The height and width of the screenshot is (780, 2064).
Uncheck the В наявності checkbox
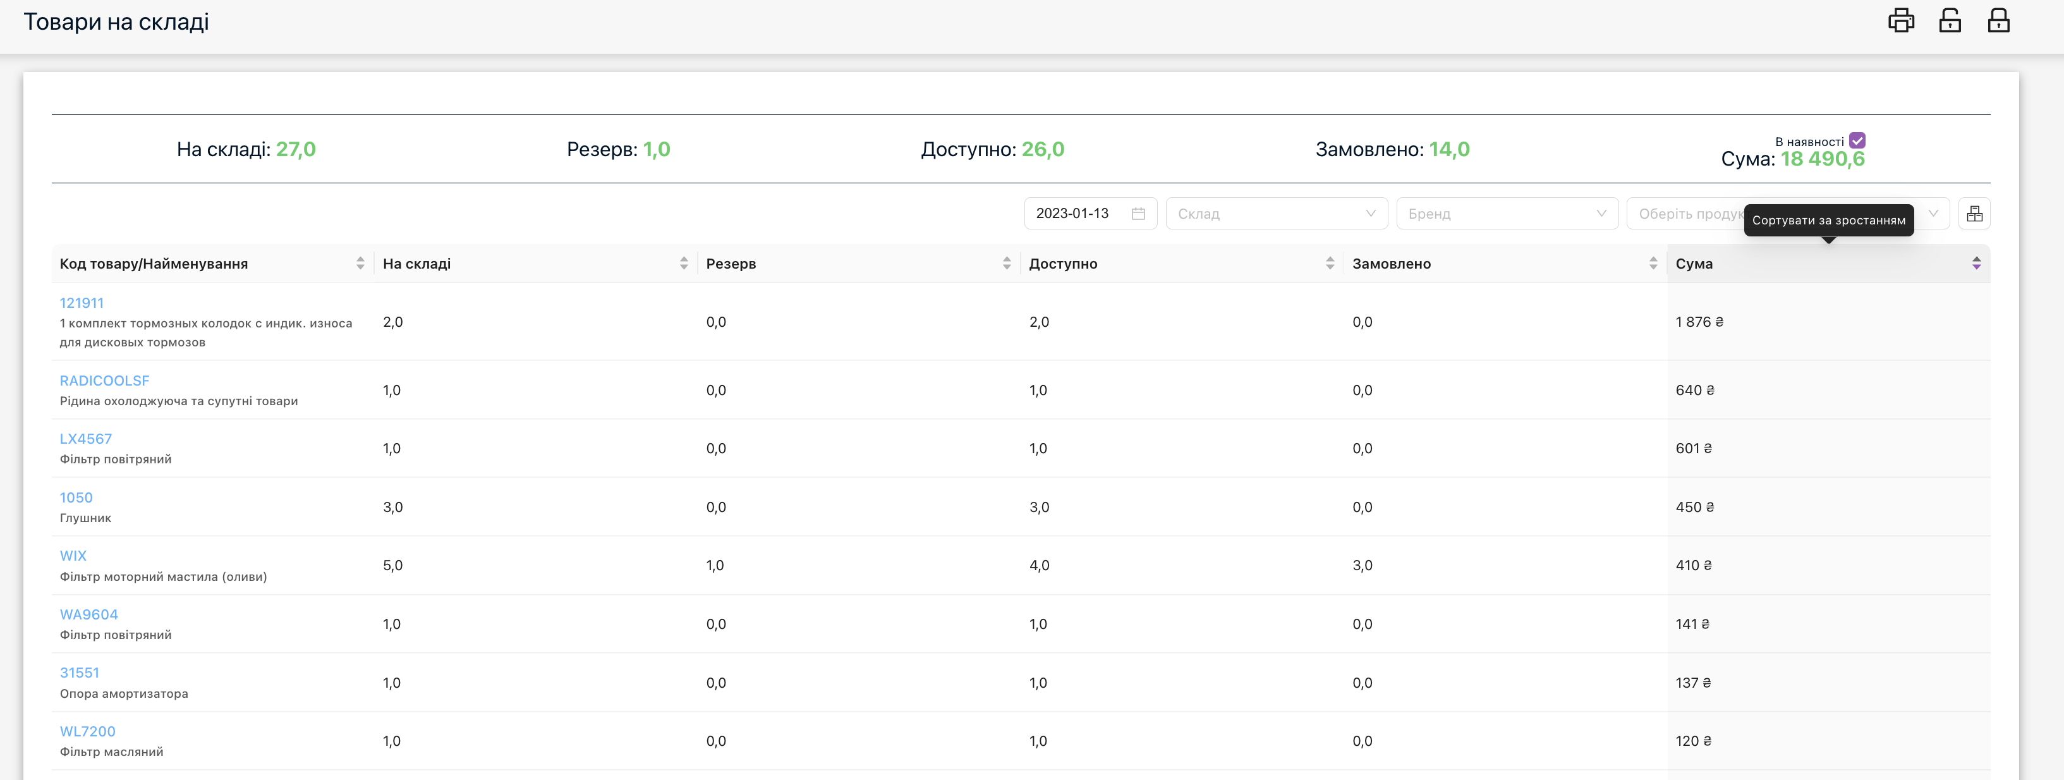(x=1857, y=140)
